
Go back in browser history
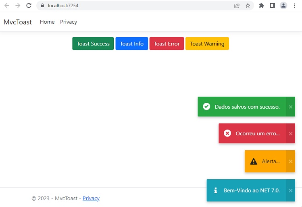(7, 6)
